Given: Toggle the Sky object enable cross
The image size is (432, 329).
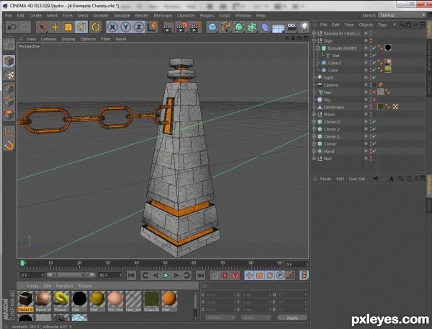Looking at the screenshot, I should point(374,100).
